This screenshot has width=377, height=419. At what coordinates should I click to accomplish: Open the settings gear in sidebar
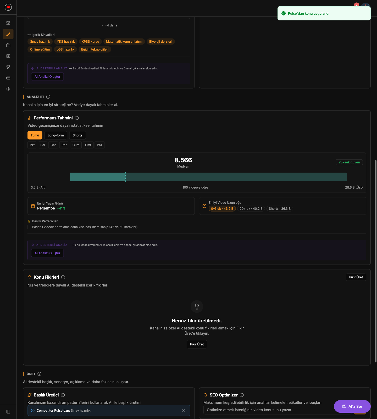point(8,89)
